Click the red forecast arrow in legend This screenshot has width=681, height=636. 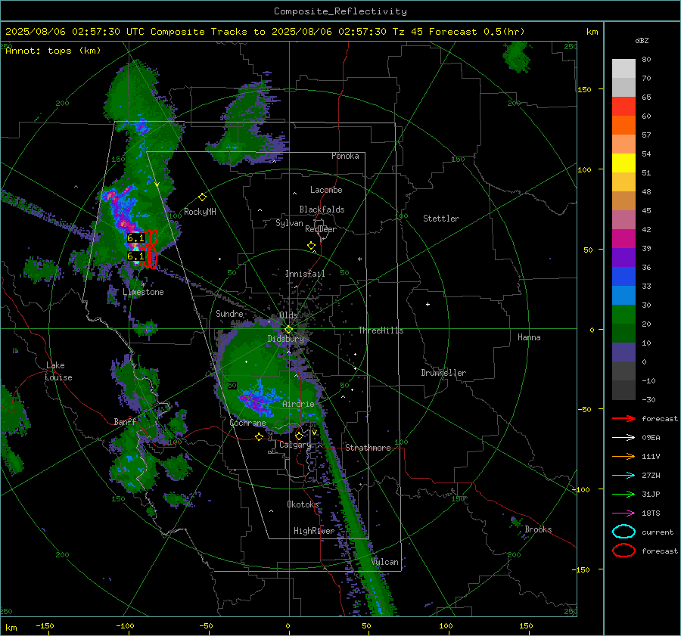623,418
